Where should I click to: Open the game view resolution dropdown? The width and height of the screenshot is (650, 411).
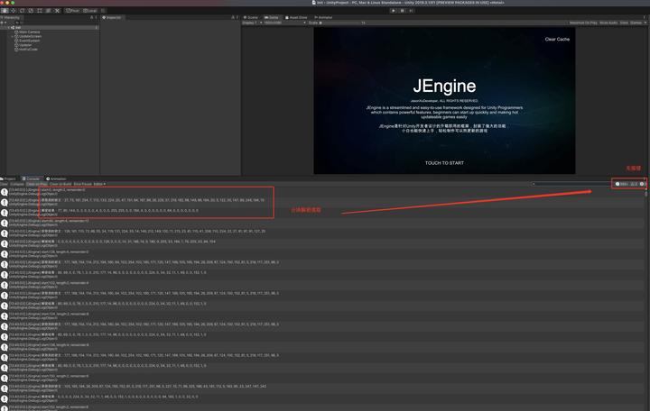click(284, 23)
